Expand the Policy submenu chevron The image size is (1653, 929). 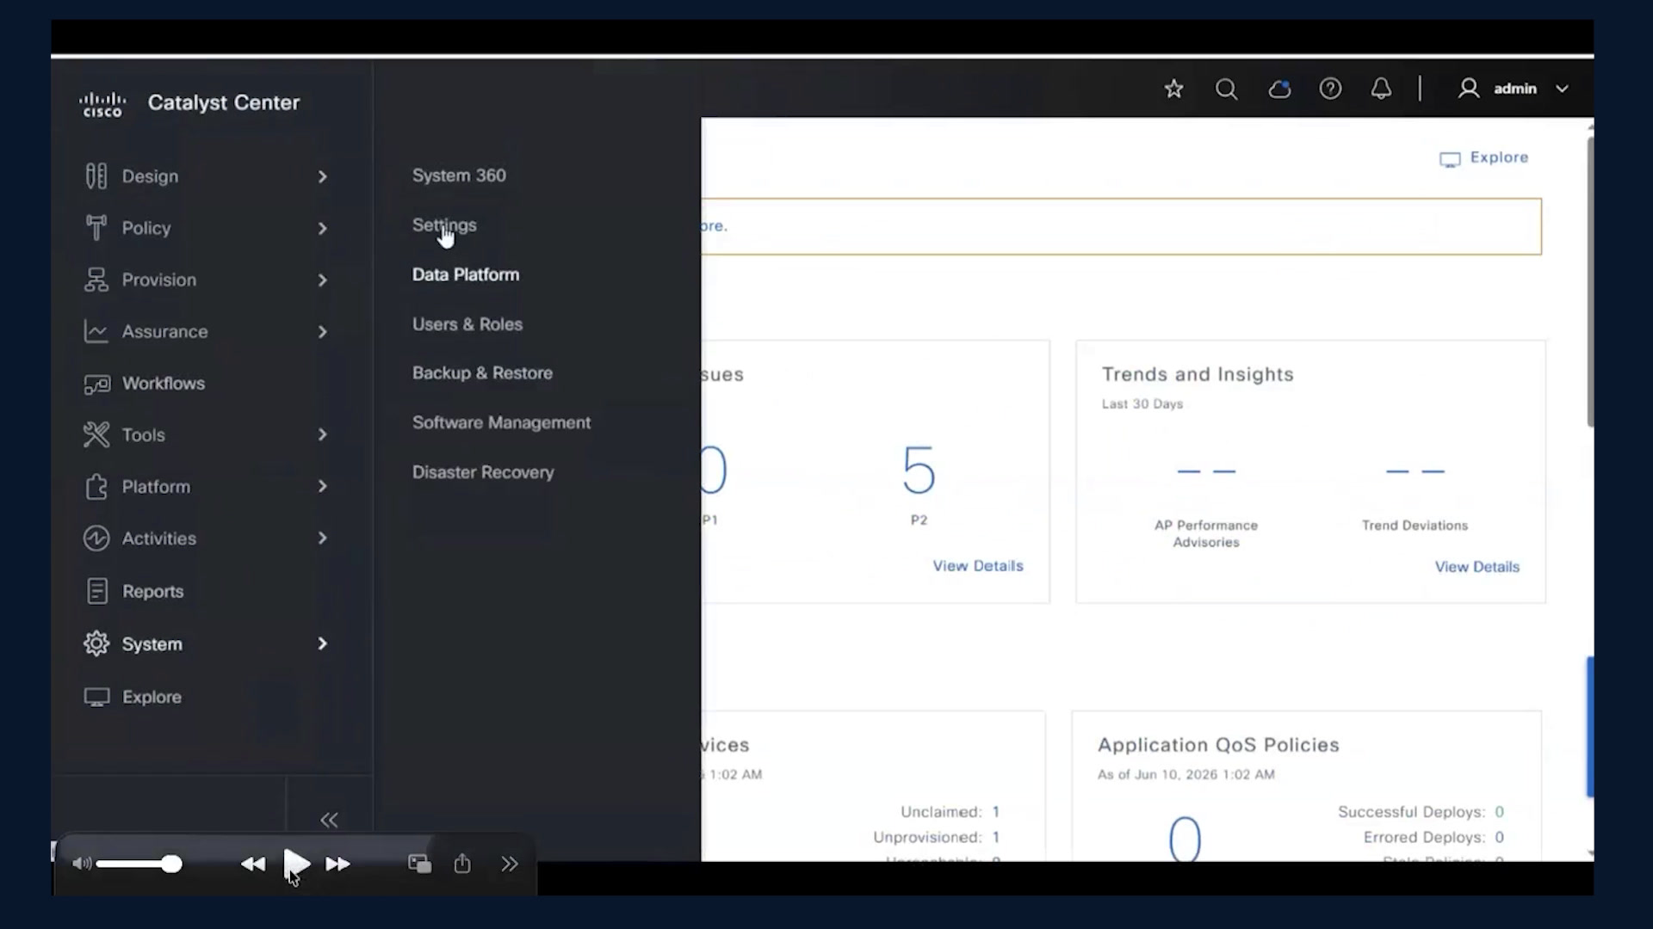click(323, 228)
